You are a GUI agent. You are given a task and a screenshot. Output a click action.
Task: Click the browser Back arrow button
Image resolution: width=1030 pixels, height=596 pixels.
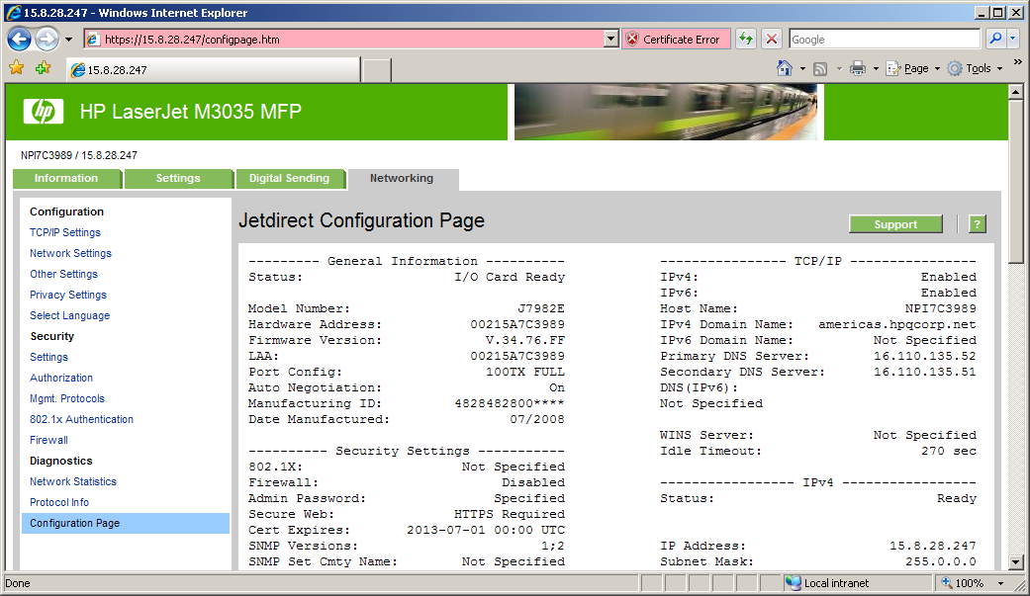(x=20, y=40)
